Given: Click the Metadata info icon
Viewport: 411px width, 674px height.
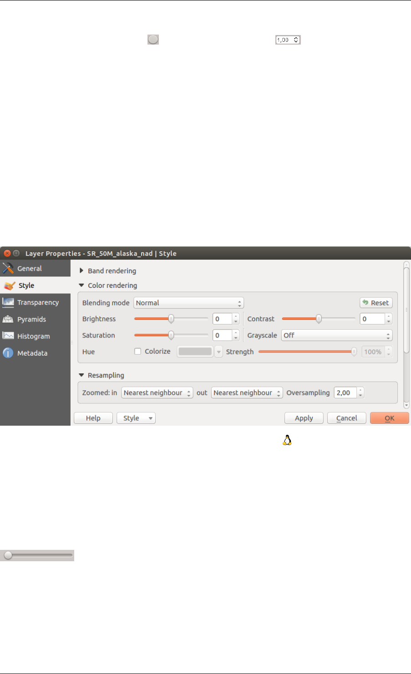Looking at the screenshot, I should tap(8, 353).
